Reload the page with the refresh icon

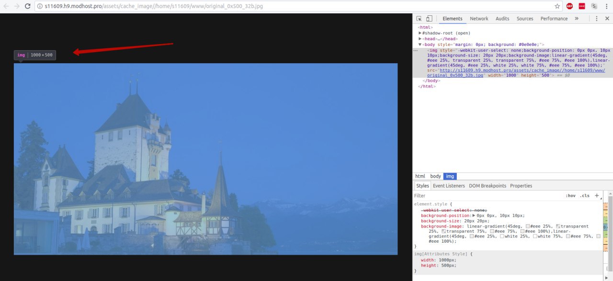28,6
